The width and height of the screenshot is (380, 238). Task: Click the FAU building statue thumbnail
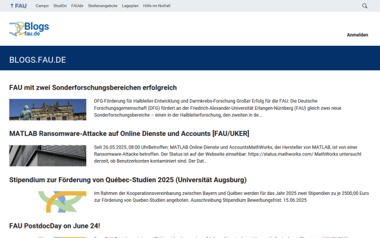(x=47, y=110)
